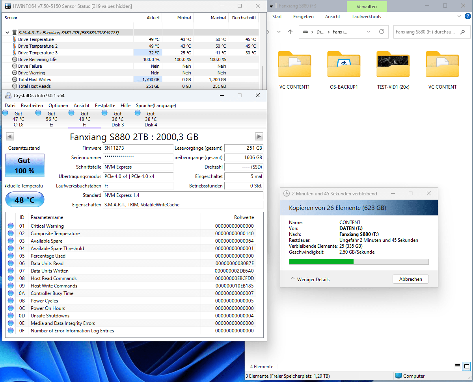
Task: Select the OS-BACKUP1 folder
Action: tap(344, 70)
